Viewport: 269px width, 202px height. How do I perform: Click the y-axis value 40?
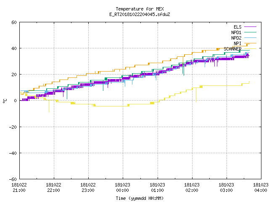[x=14, y=48]
